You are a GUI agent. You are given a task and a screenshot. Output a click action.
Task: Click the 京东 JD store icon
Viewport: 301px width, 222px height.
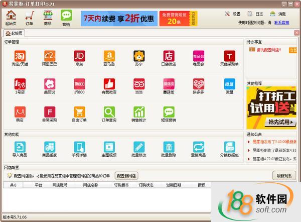pyautogui.click(x=79, y=56)
